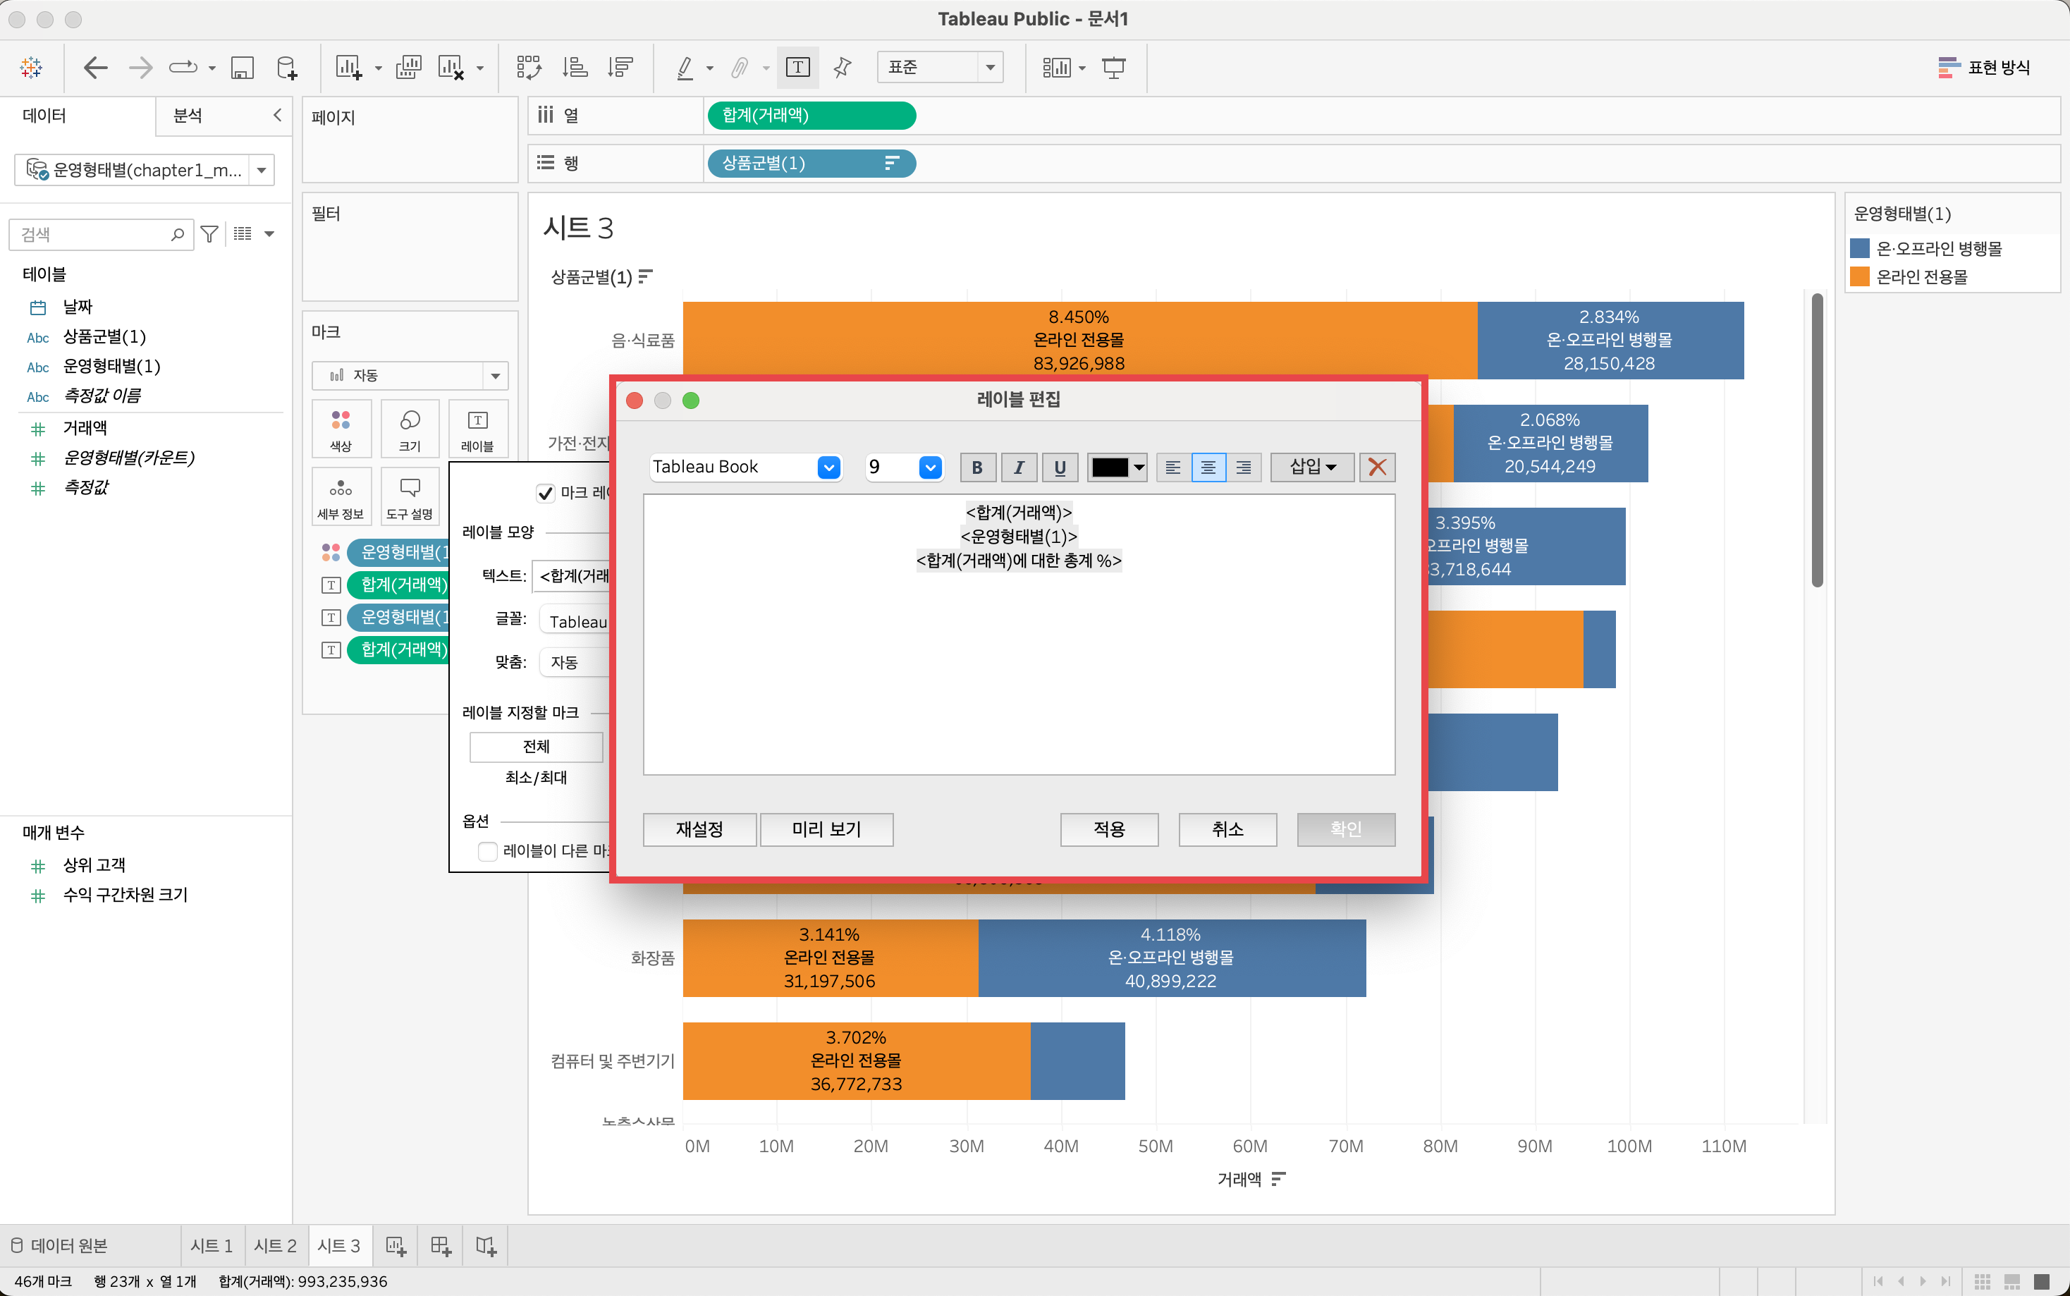The width and height of the screenshot is (2070, 1296).
Task: Switch to the 분석 pane tab
Action: 188,116
